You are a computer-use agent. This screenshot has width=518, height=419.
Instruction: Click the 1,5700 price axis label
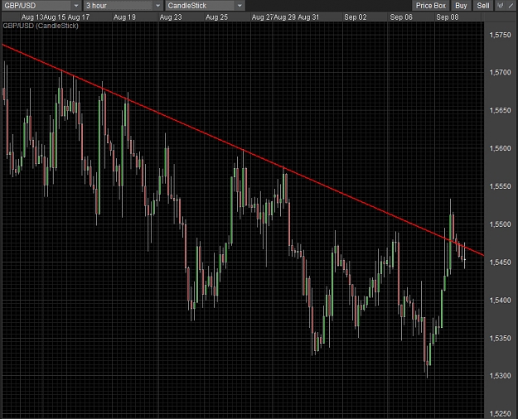tap(500, 72)
